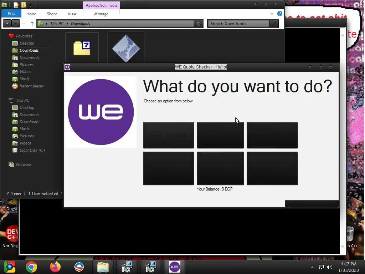The image size is (365, 274).
Task: Click the scroll-down arrow of the back window
Action: (x=343, y=246)
